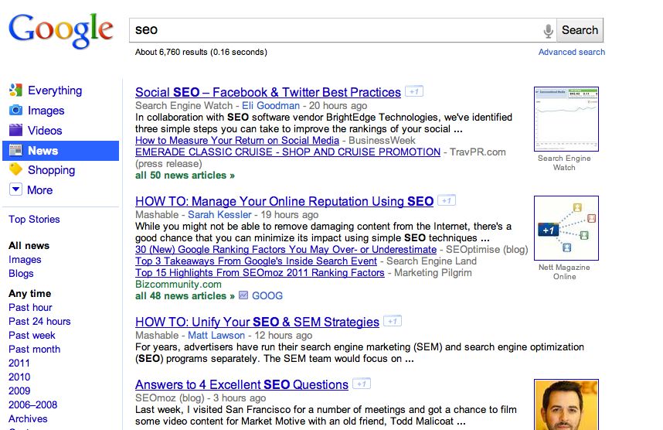The height and width of the screenshot is (430, 663).
Task: Toggle +1 for Unify SEO & SEM Strategies
Action: pos(393,321)
